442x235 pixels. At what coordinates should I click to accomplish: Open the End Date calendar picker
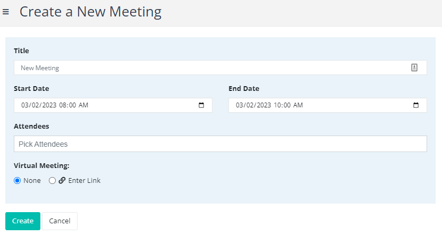(416, 105)
